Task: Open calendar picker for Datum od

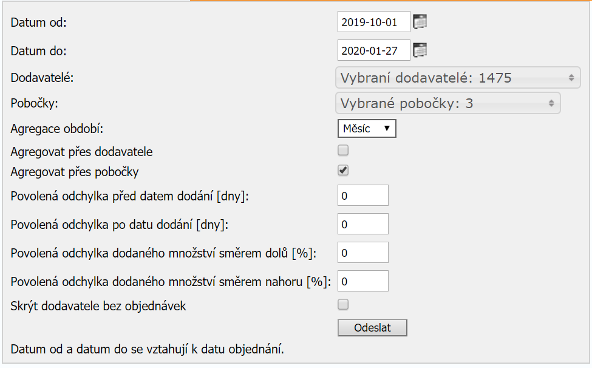Action: coord(420,22)
